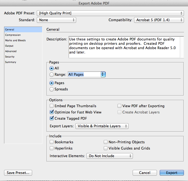
Task: Click the page Range dropdown arrow
Action: [x=103, y=74]
